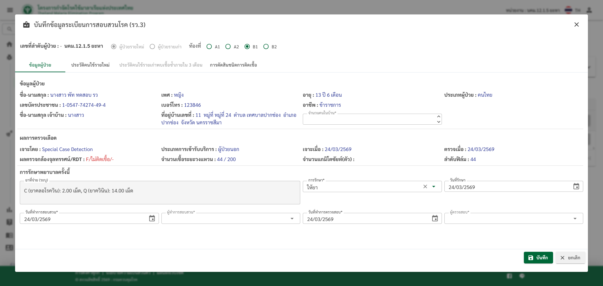Screen dimensions: 603x286
Task: Open calendar icon in วันที่ทำการสอบสวน field
Action: pos(152,219)
